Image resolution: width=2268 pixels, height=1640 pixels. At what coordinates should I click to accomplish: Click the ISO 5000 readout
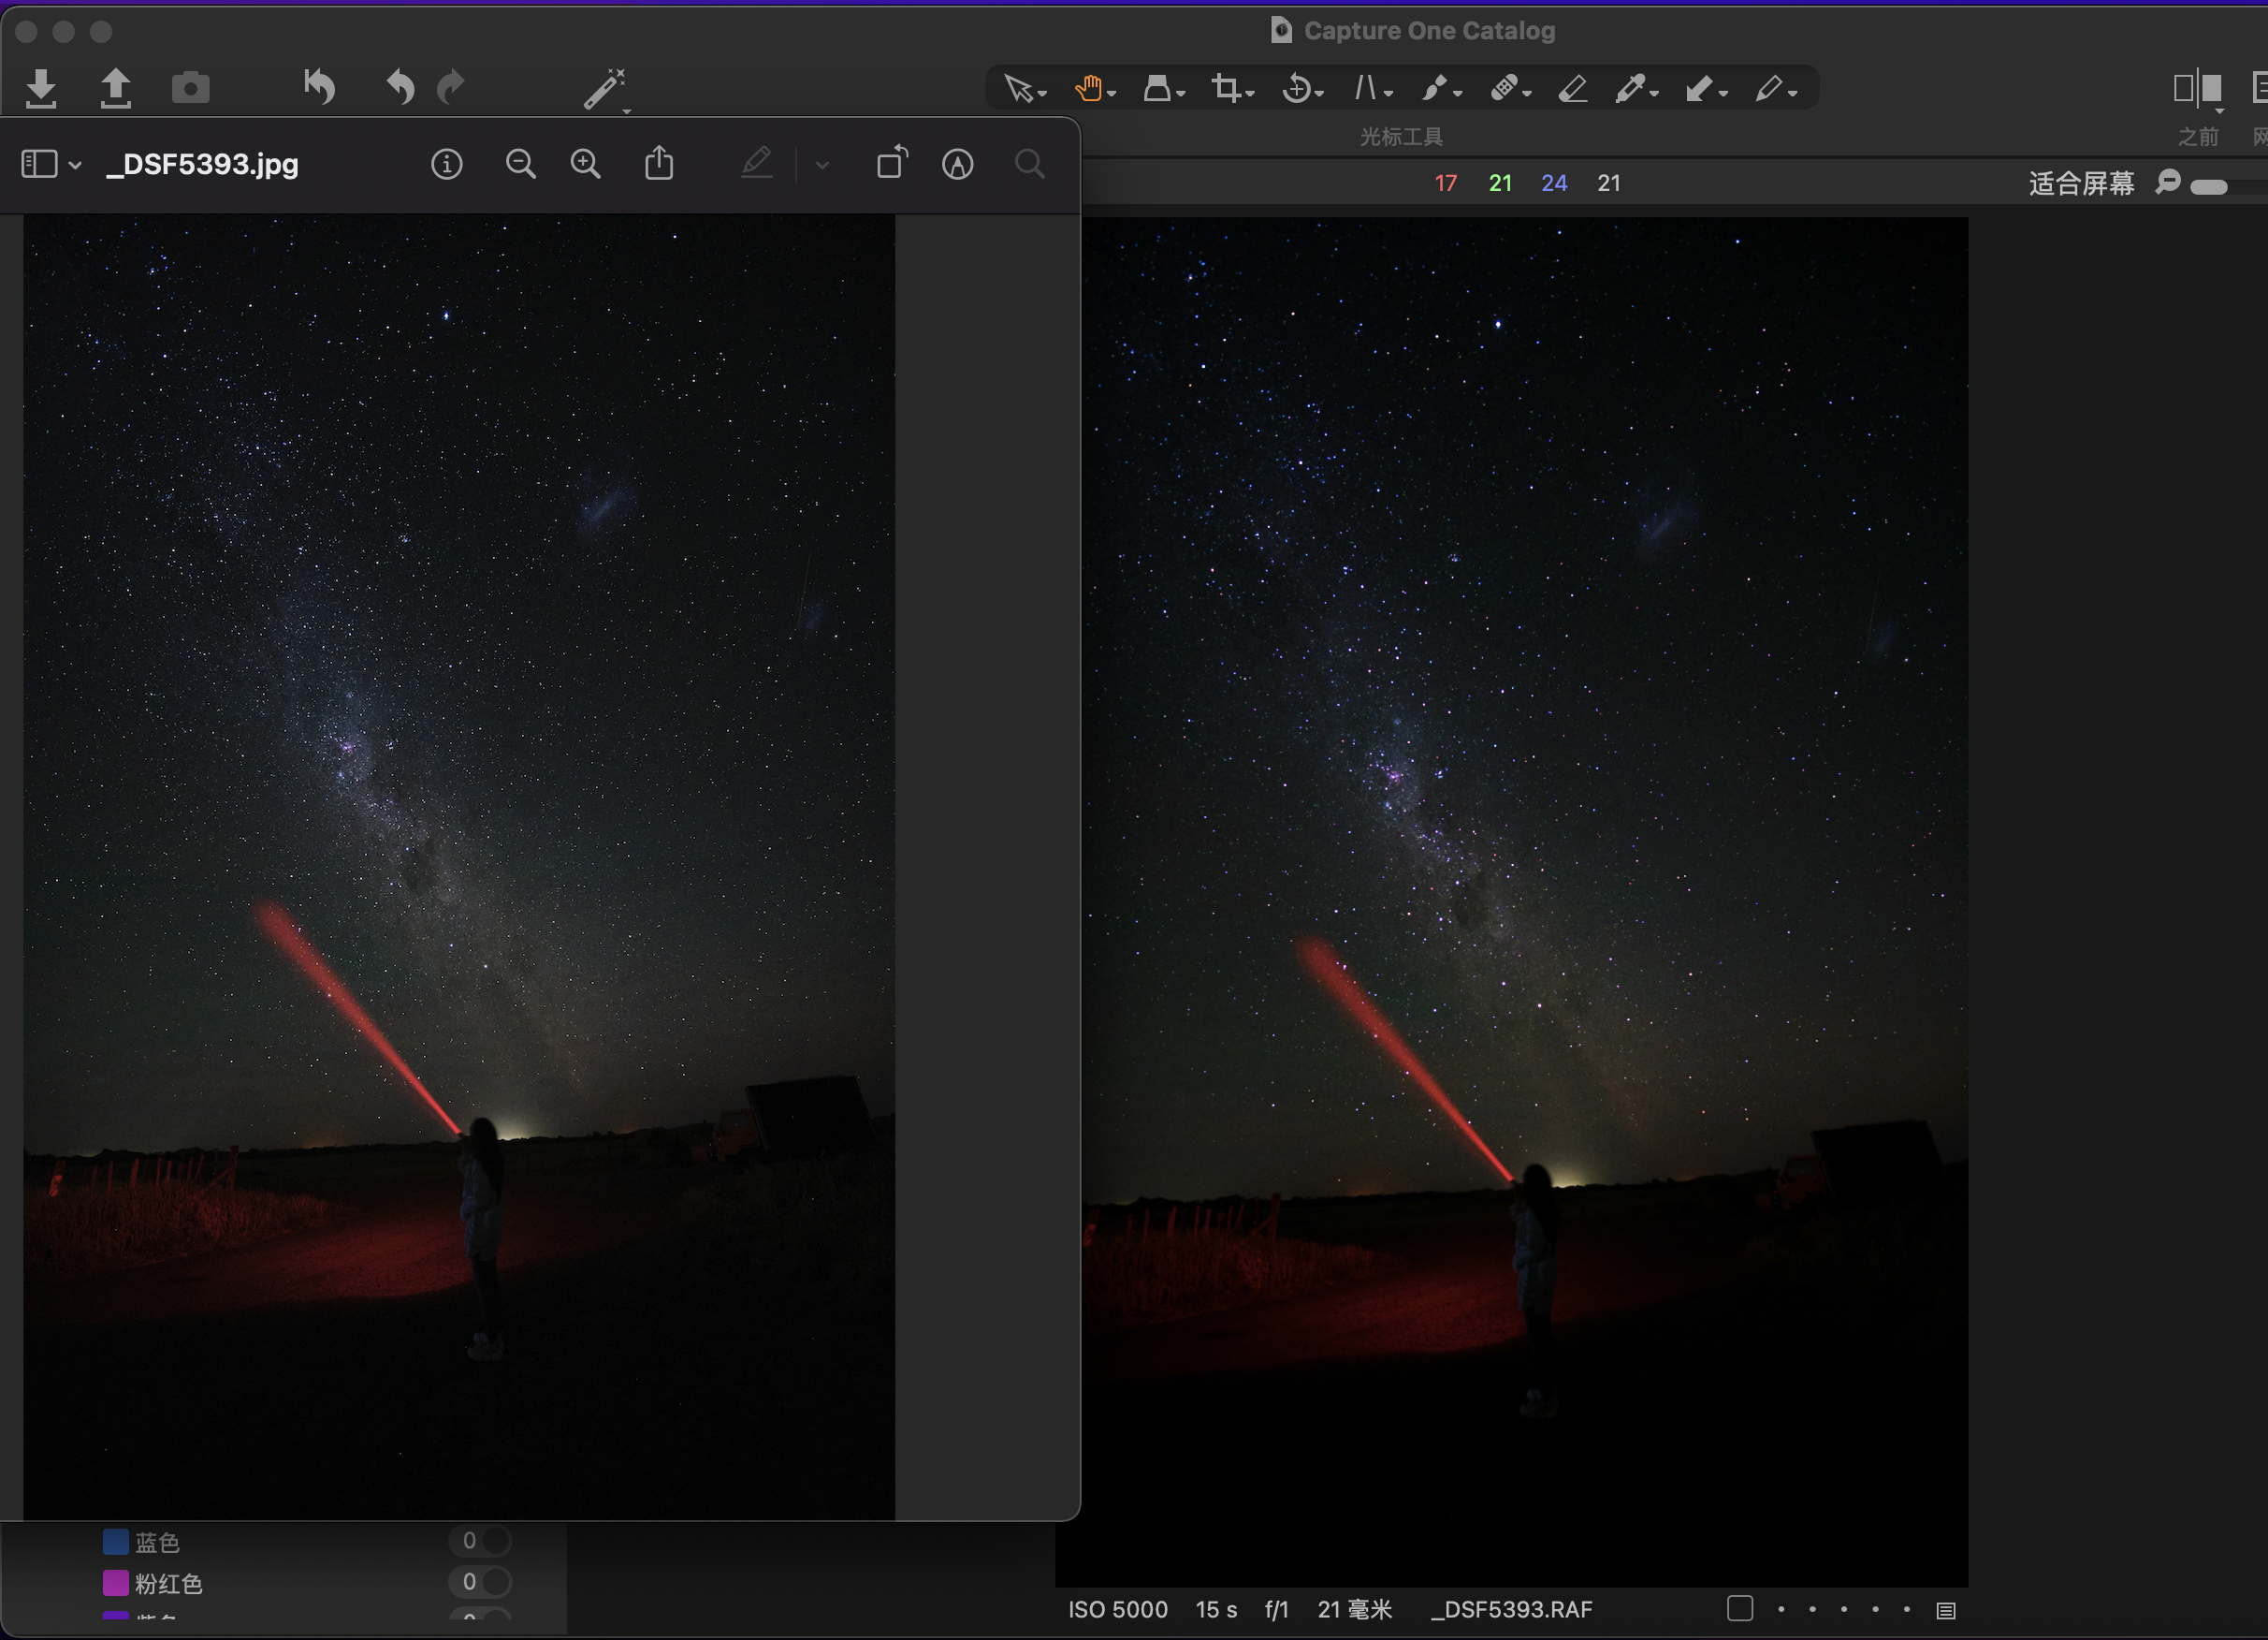point(1118,1609)
